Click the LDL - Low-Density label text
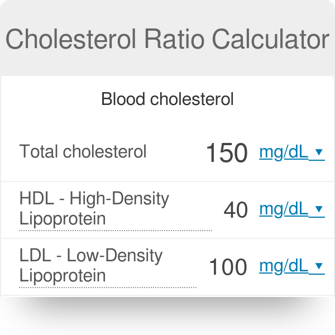Viewport: 335px width, 335px height. tap(90, 256)
